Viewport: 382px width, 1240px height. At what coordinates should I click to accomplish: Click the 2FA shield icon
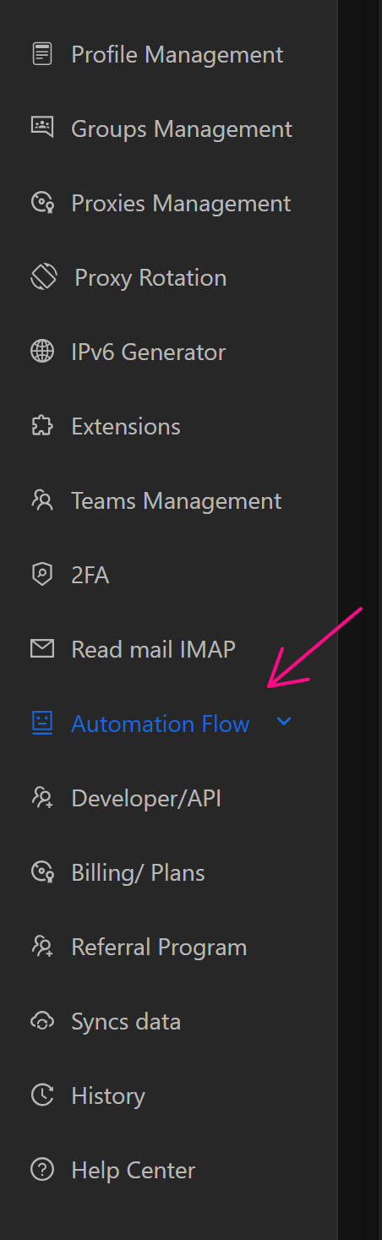[x=41, y=575]
